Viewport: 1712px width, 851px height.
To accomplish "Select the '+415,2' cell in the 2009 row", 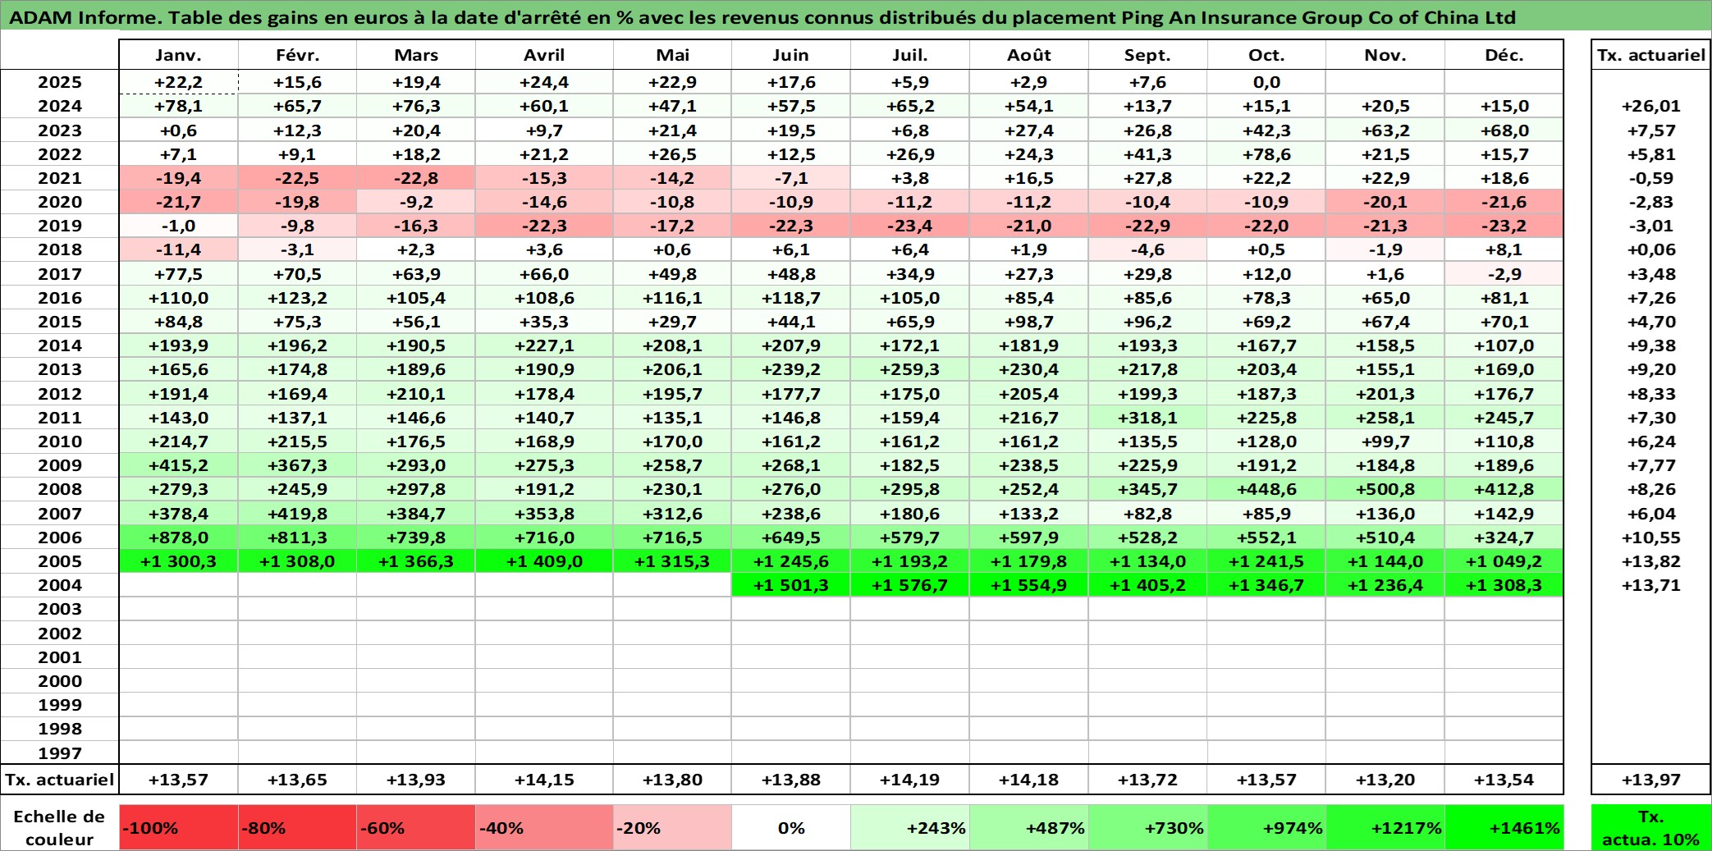I will [179, 465].
